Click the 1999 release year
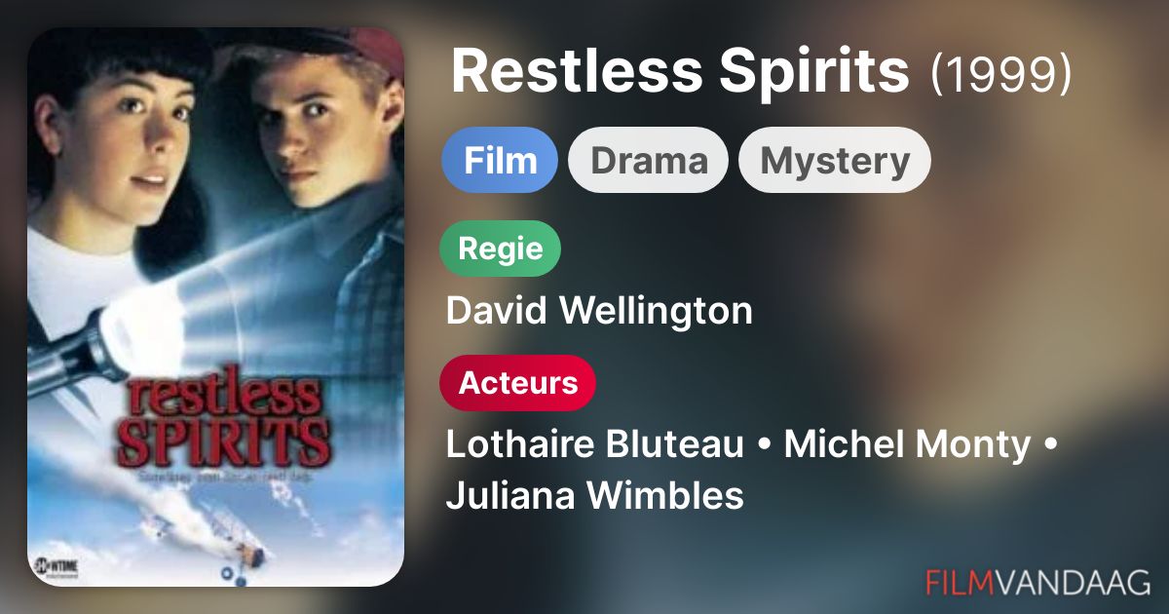This screenshot has height=614, width=1169. click(1001, 72)
